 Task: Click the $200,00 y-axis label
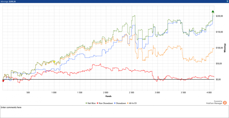click(x=220, y=16)
